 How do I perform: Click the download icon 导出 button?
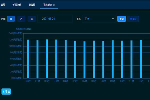point(6,92)
